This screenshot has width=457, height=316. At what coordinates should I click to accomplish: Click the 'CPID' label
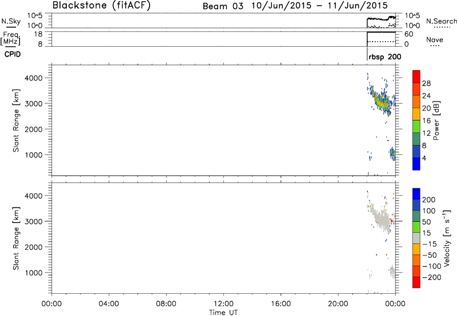[13, 54]
